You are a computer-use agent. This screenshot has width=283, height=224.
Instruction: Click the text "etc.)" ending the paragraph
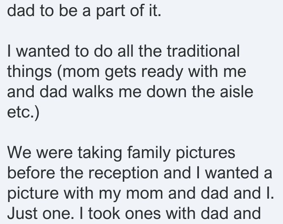(23, 113)
